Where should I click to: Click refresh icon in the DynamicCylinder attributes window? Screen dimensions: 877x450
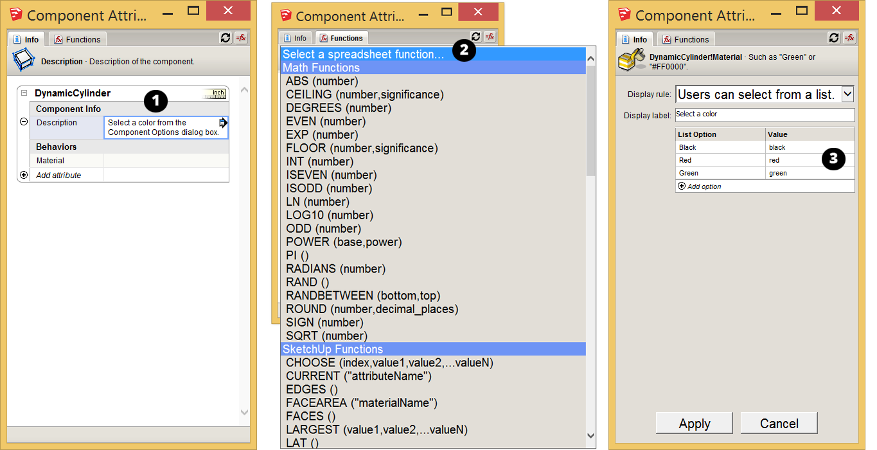click(x=226, y=38)
